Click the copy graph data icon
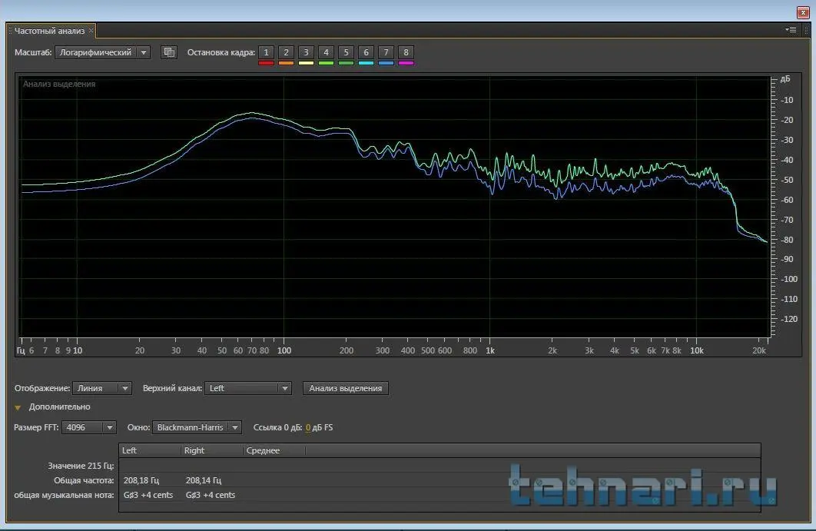 coord(169,52)
